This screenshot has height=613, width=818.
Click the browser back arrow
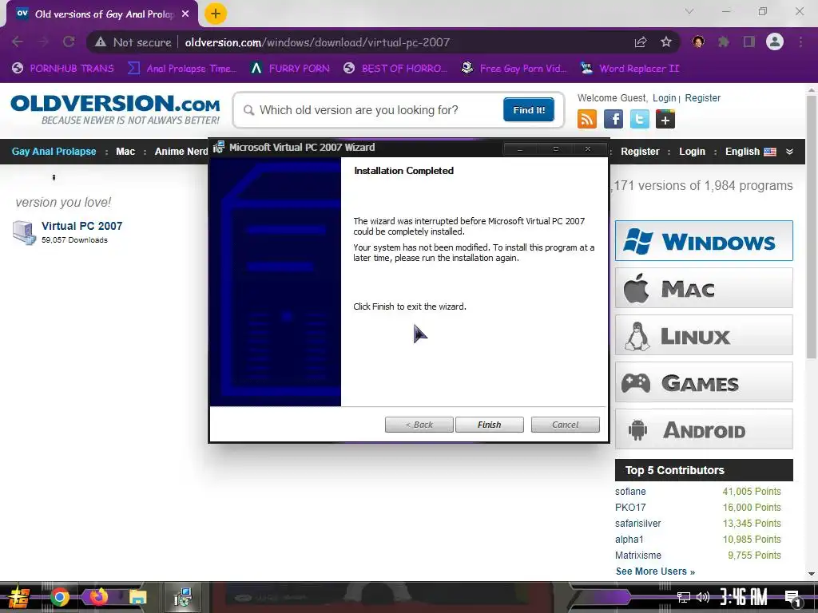18,42
